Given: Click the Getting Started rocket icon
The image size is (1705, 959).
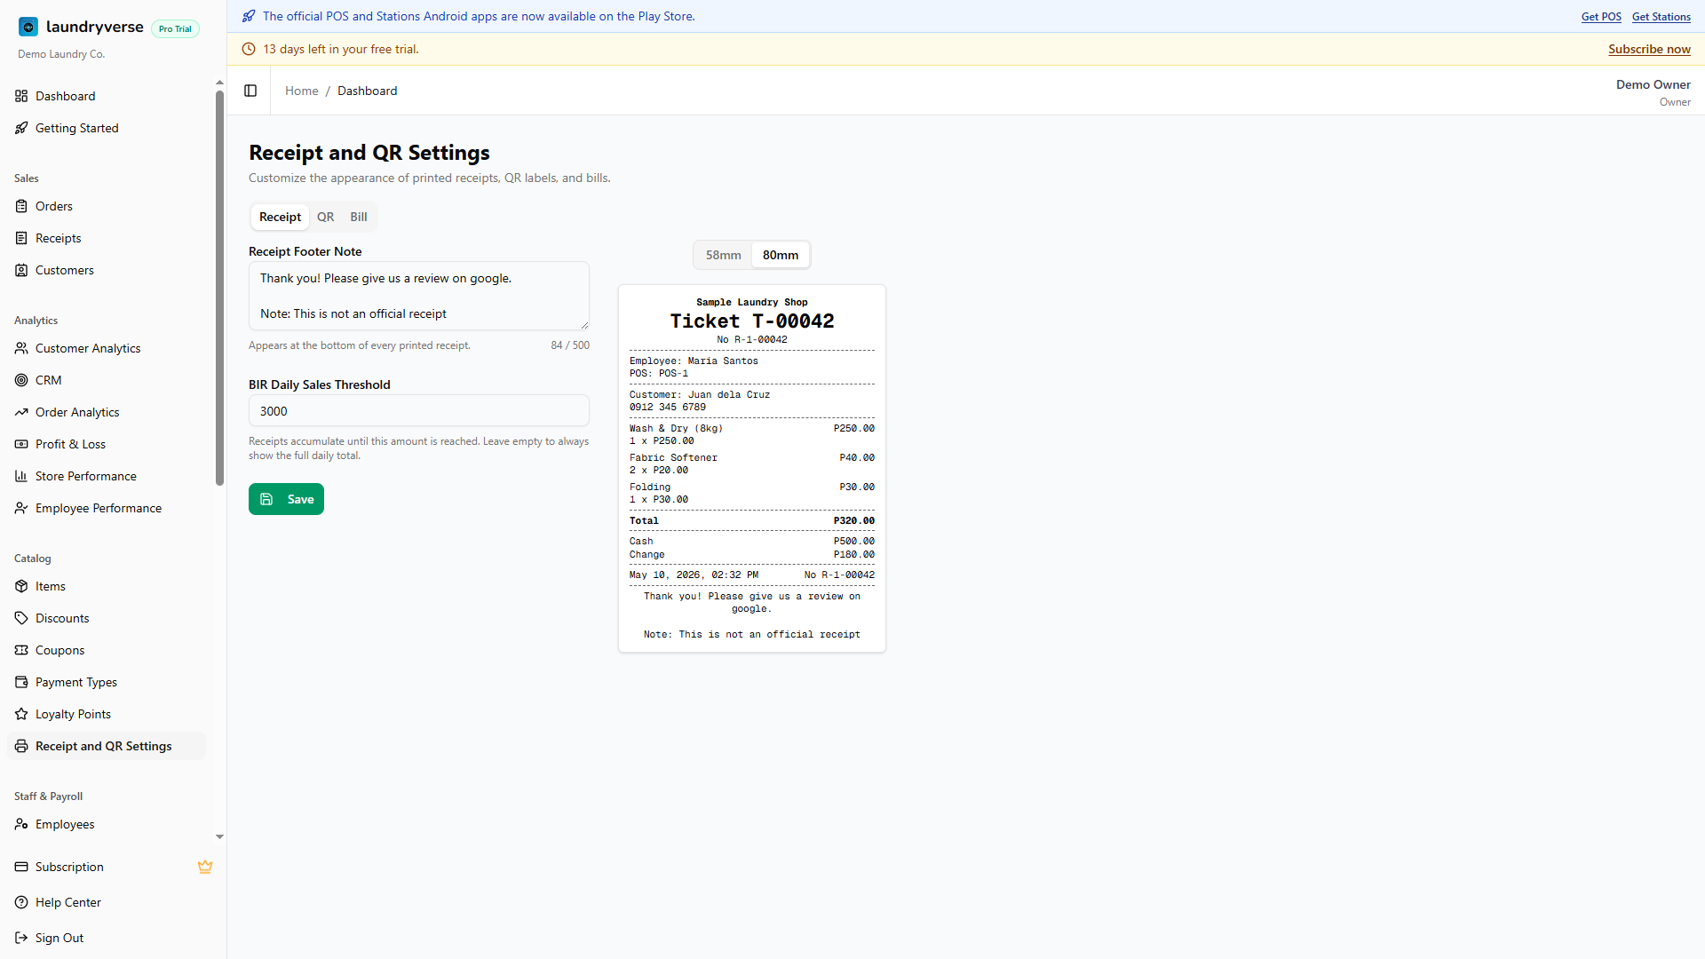Looking at the screenshot, I should click(21, 128).
